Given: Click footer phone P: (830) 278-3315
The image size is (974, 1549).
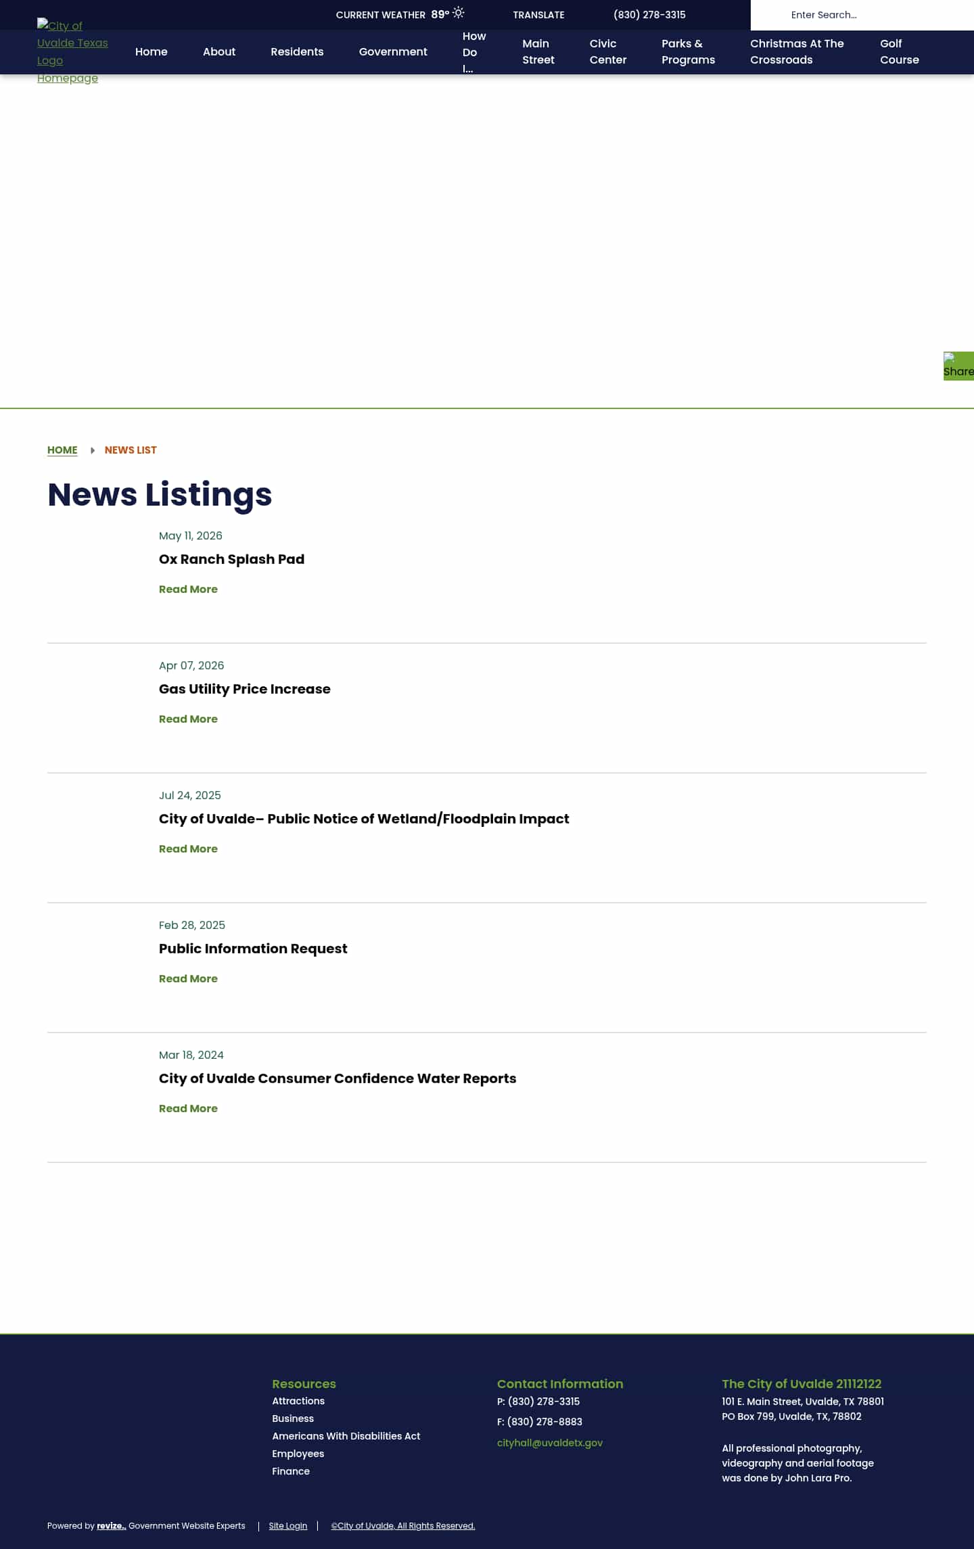Looking at the screenshot, I should tap(538, 1402).
